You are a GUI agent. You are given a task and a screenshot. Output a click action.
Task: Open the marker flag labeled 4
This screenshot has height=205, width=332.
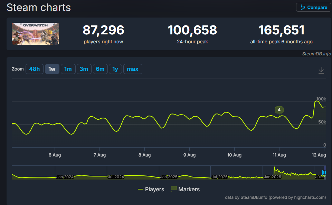point(279,110)
